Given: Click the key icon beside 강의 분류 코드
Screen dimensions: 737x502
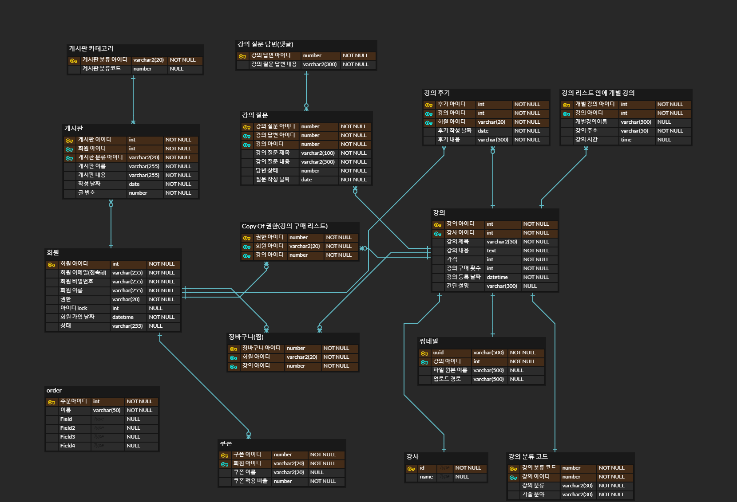Looking at the screenshot, I should point(513,468).
